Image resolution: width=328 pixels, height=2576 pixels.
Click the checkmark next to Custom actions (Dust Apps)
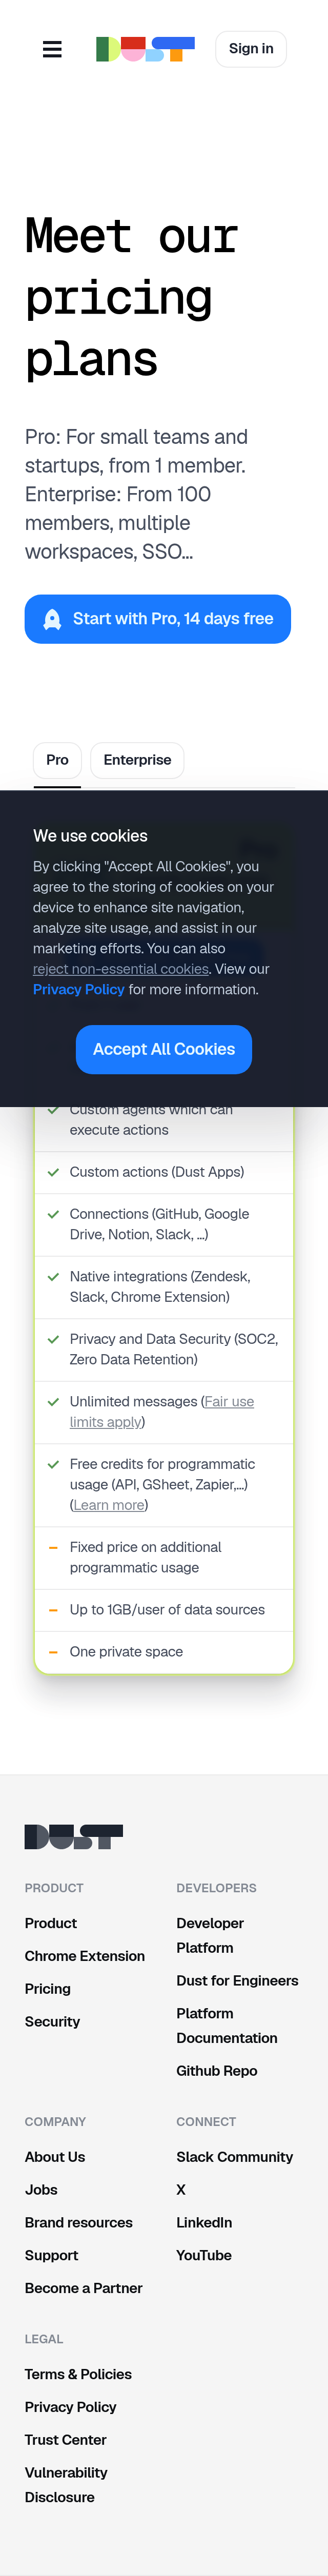coord(54,1172)
